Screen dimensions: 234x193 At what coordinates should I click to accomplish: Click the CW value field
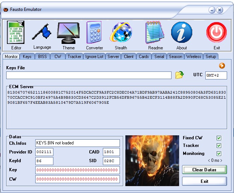(78, 179)
